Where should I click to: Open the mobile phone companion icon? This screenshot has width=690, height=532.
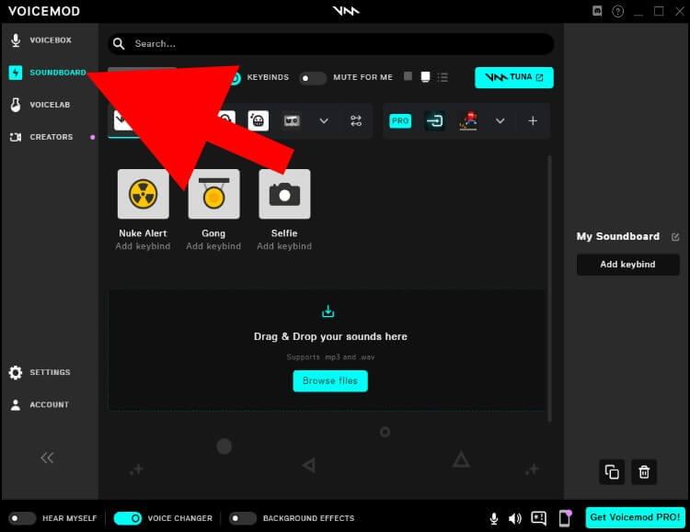coord(565,518)
